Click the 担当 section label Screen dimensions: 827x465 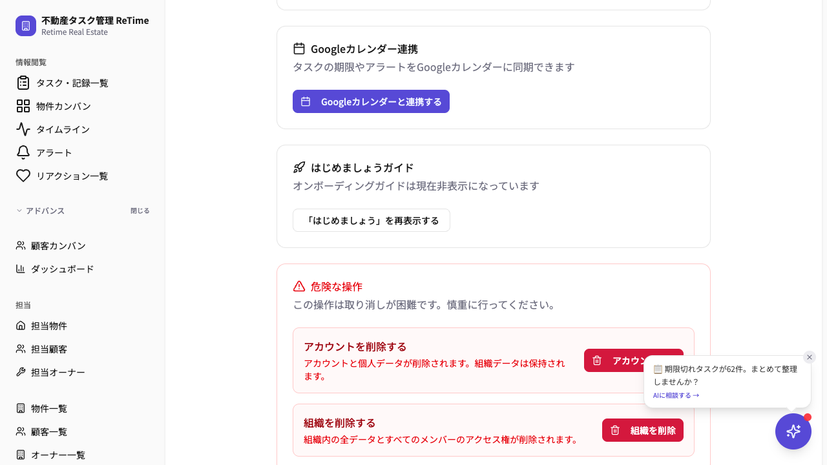[23, 305]
